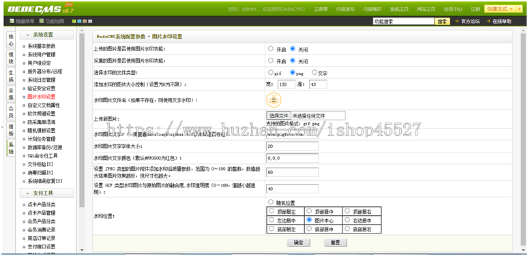Click the 搜索 search button

(442, 22)
